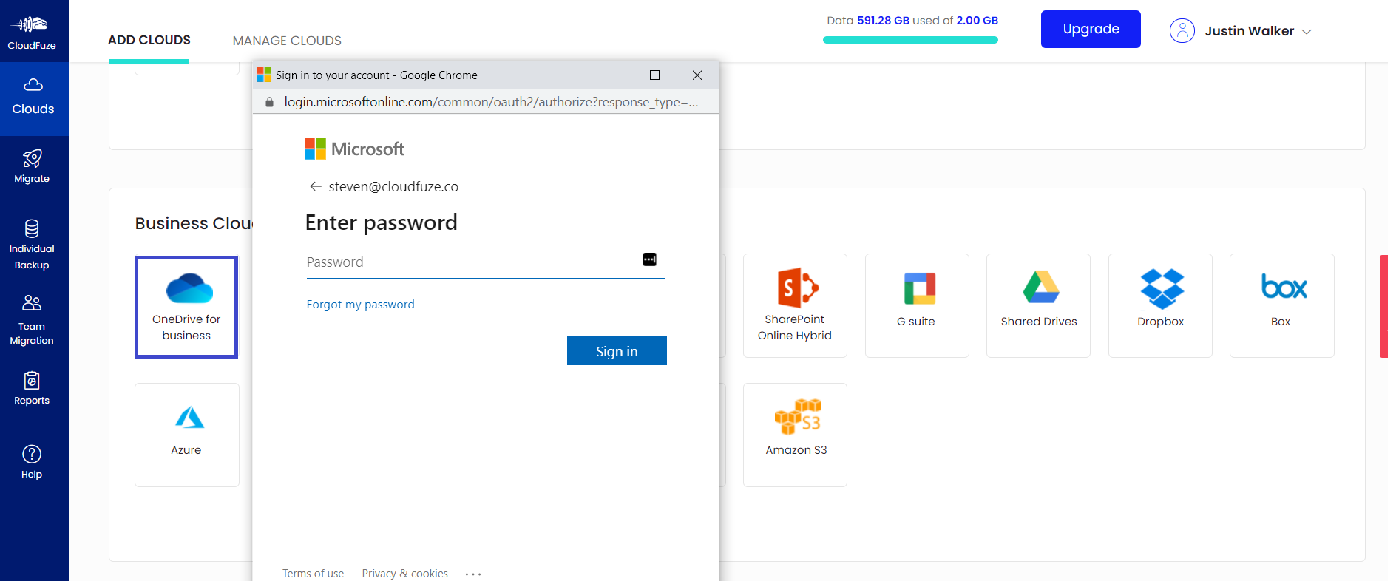Click the 591.28 GB usage text
1396x581 pixels.
(883, 21)
